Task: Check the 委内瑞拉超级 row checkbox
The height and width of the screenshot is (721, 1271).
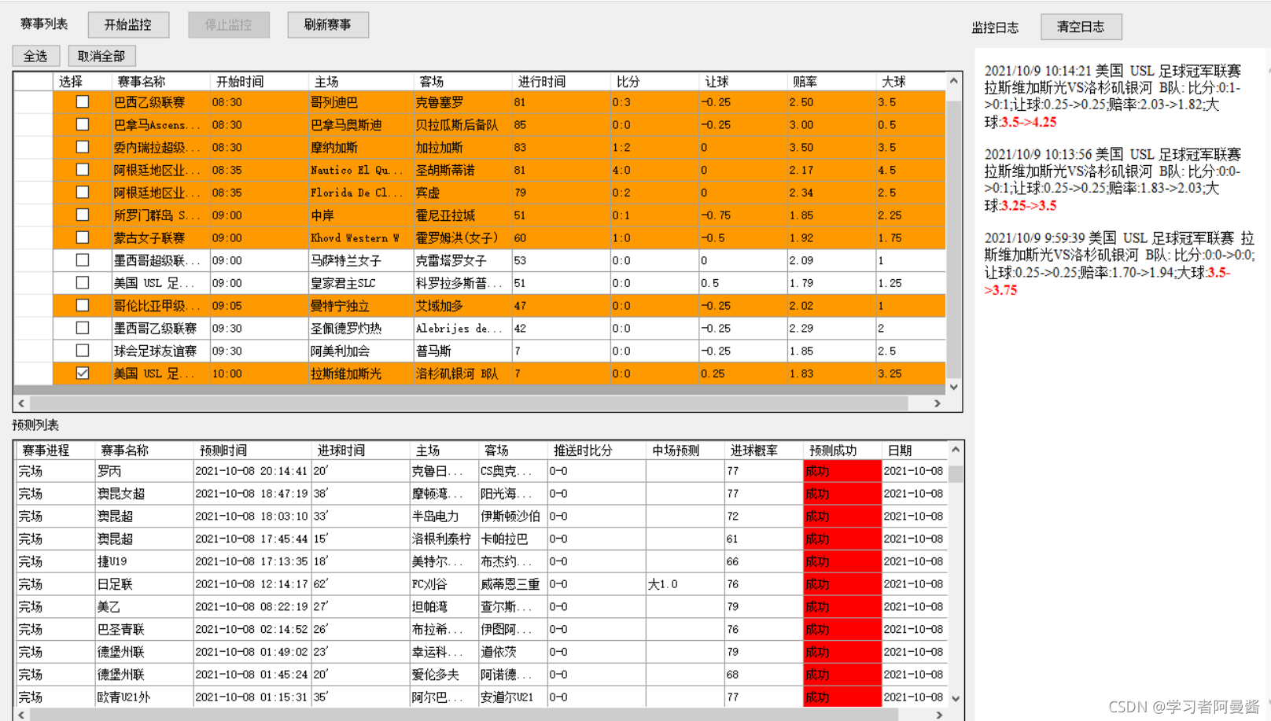Action: pos(82,147)
